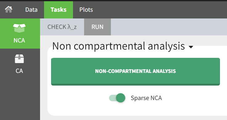Click the Sparse NCA label text
227x120 pixels.
[x=146, y=98]
